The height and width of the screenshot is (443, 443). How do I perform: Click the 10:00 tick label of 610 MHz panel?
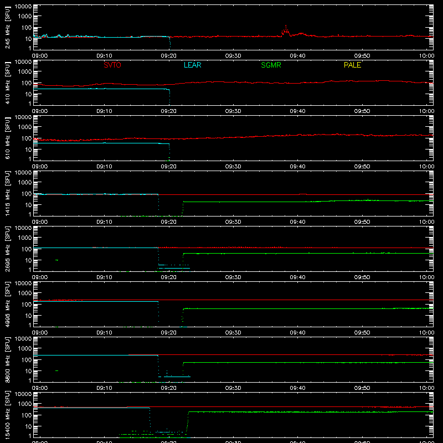426,167
